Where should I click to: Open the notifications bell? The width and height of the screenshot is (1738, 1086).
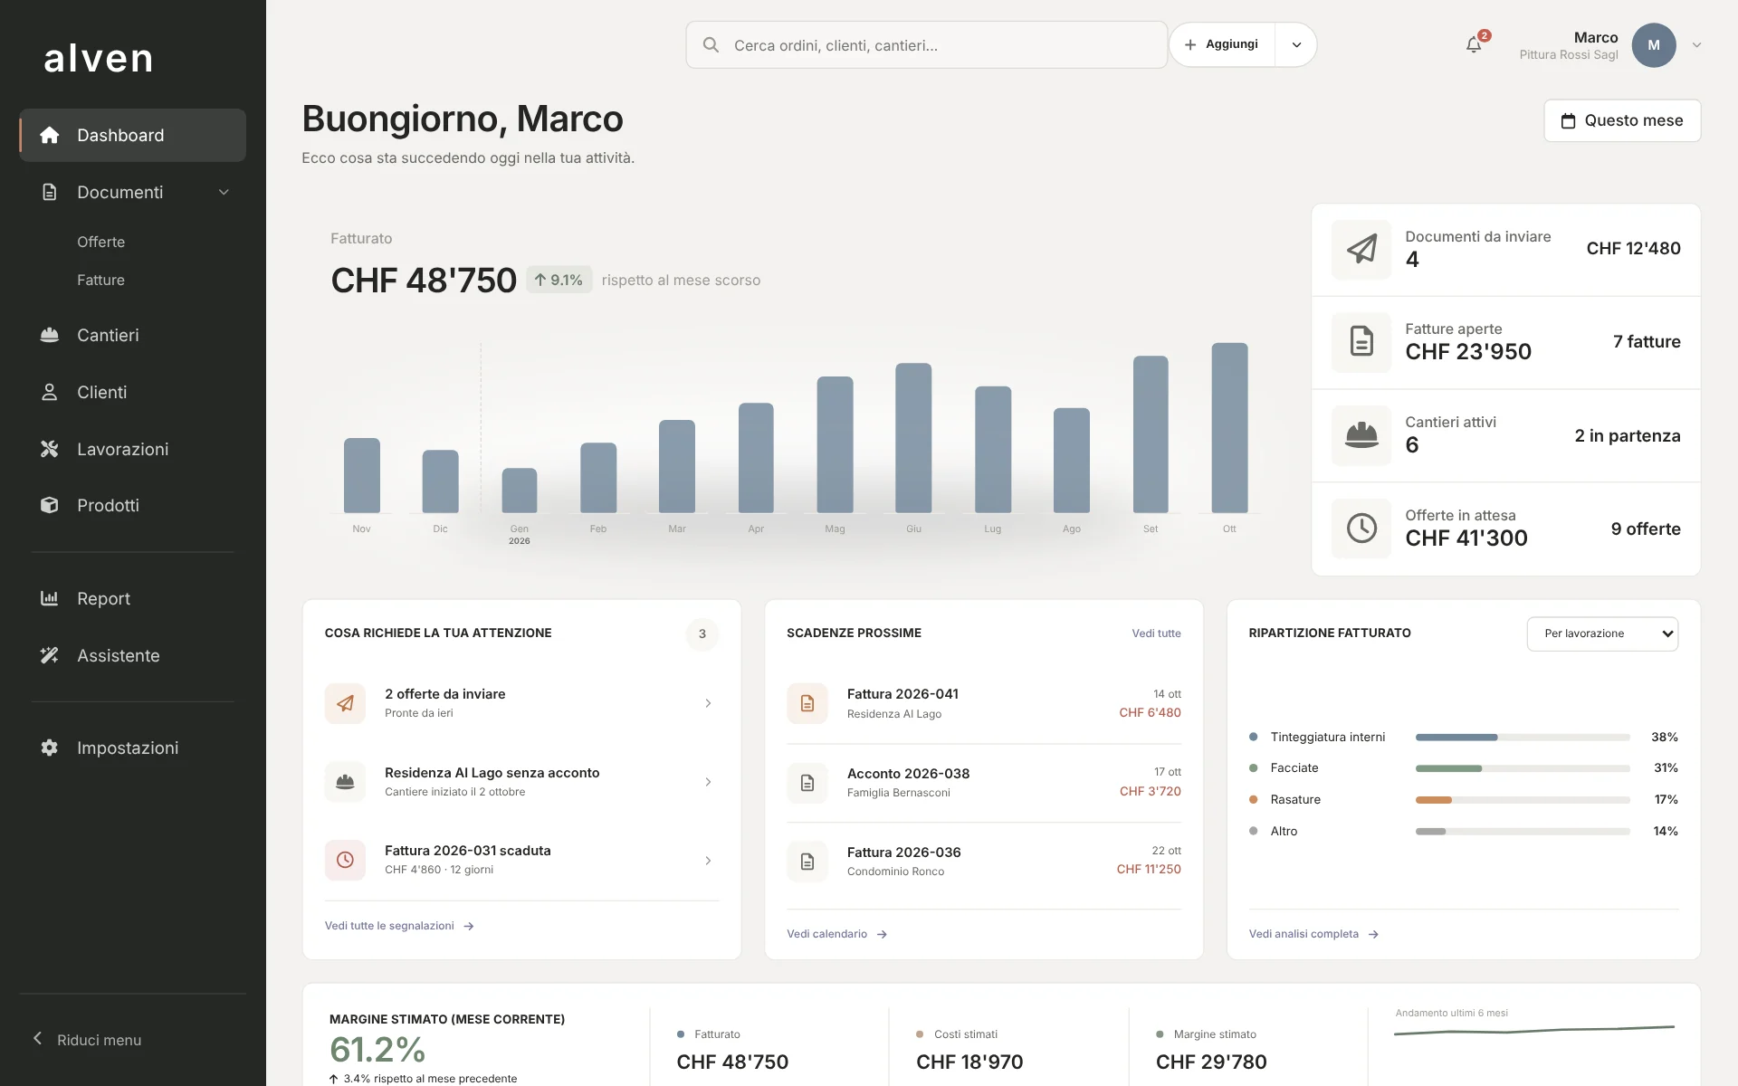pyautogui.click(x=1474, y=44)
